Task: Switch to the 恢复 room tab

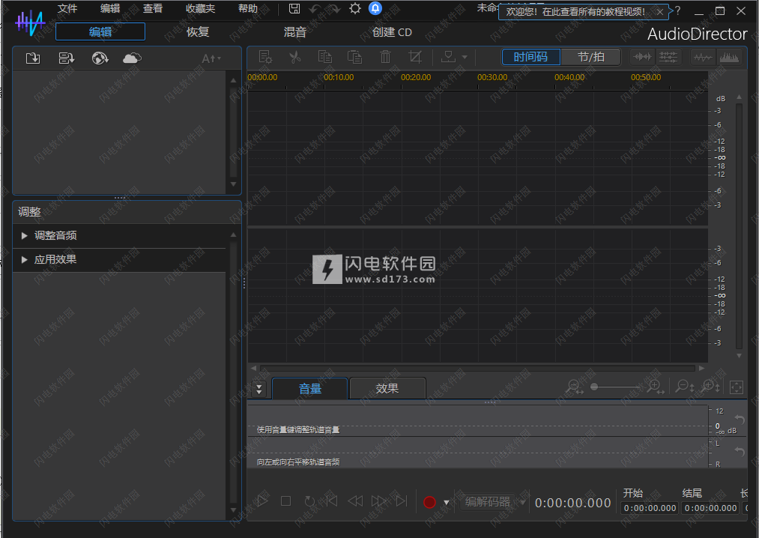Action: point(198,32)
